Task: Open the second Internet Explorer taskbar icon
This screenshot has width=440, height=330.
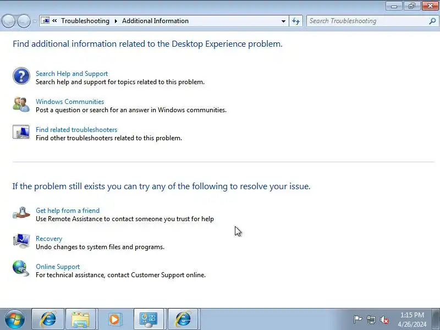Action: [183, 319]
